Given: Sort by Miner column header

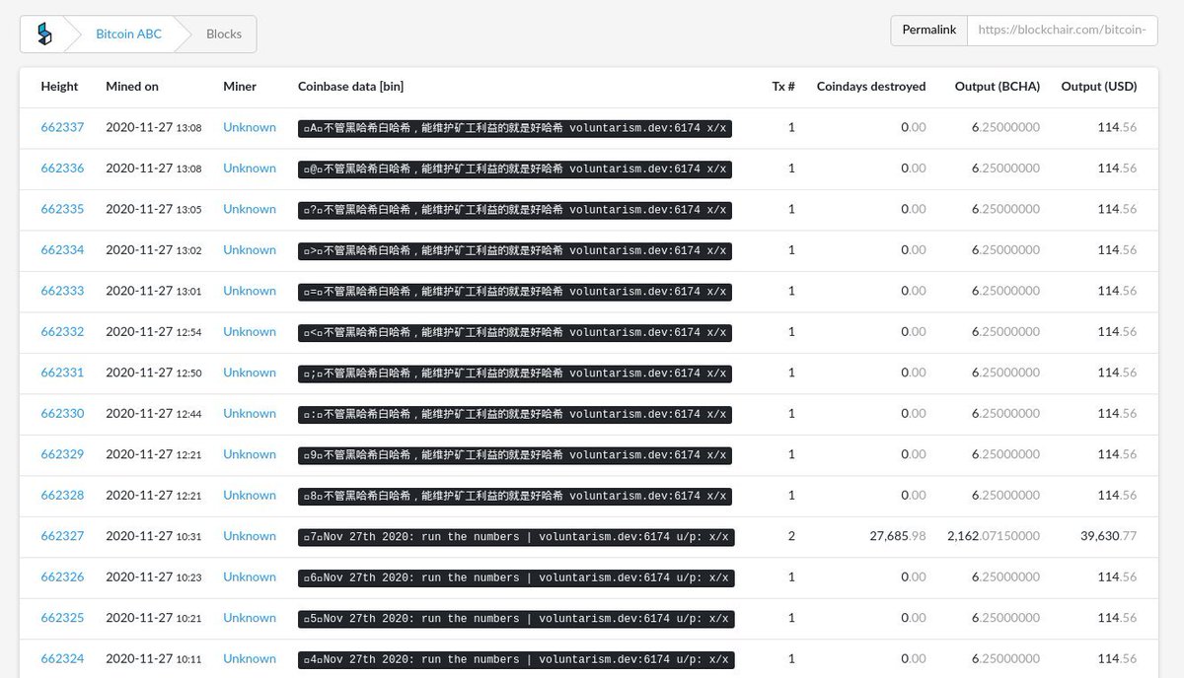Looking at the screenshot, I should [240, 87].
